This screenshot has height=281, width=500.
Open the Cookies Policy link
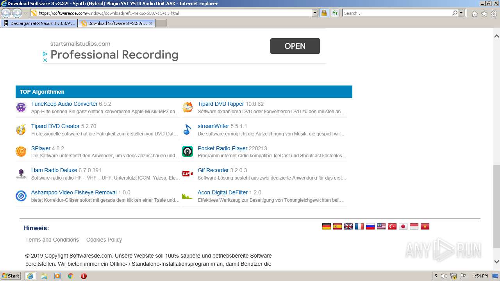tap(104, 240)
